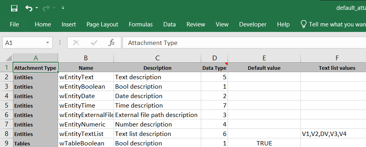Select the wEntityNumeric cell

pos(86,125)
